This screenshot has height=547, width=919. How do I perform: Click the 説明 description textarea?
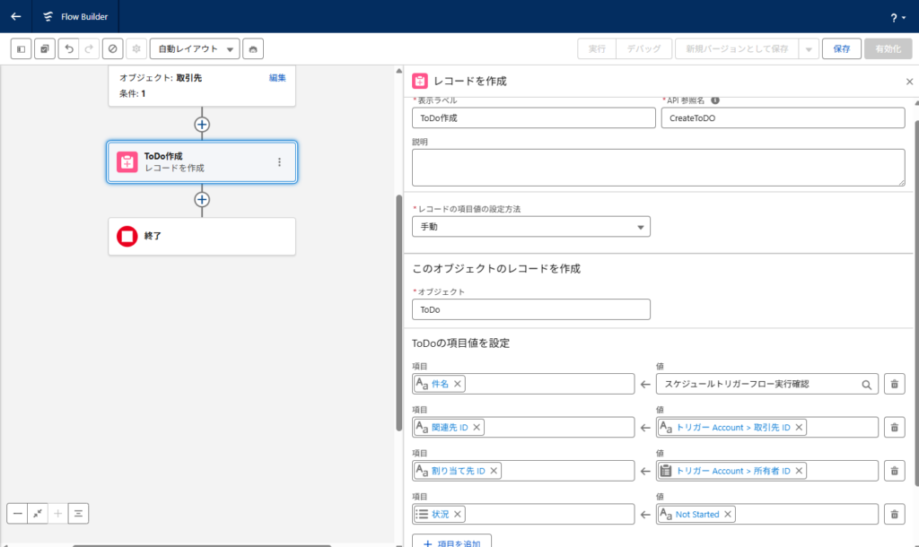658,168
